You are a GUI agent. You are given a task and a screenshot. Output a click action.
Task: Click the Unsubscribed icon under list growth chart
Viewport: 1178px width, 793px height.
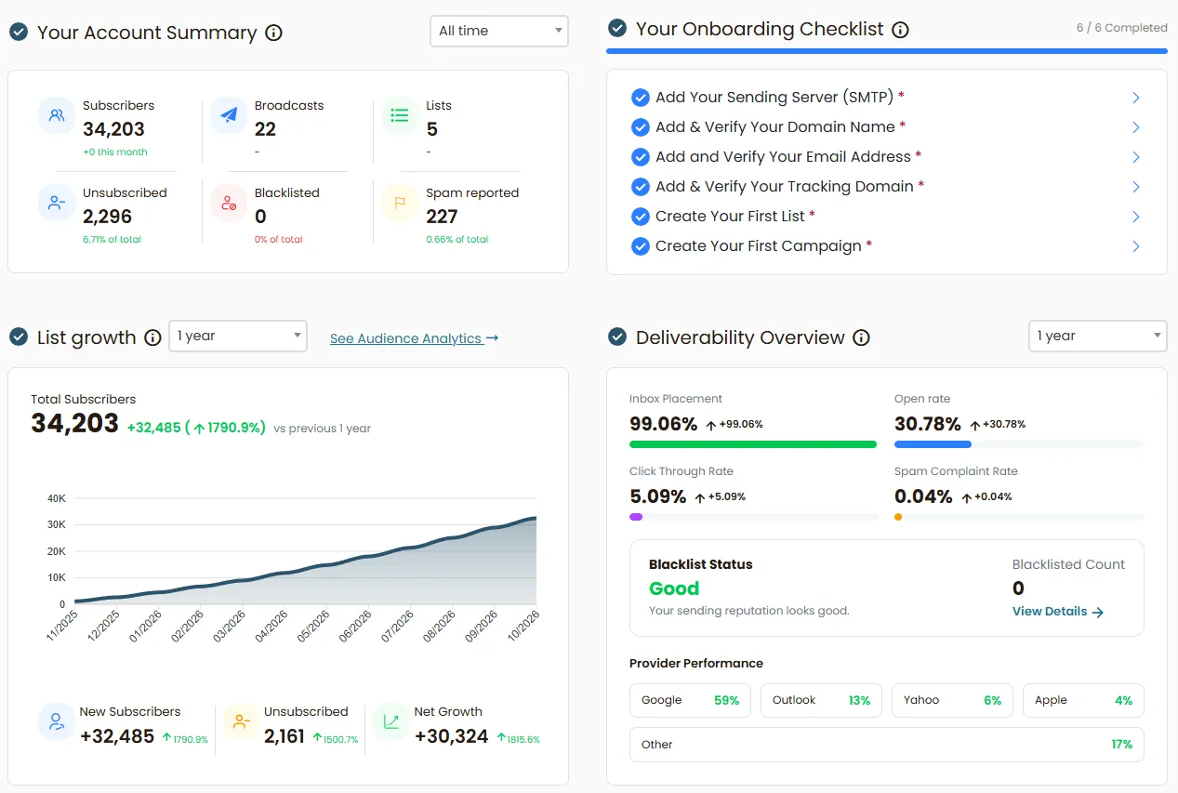241,721
